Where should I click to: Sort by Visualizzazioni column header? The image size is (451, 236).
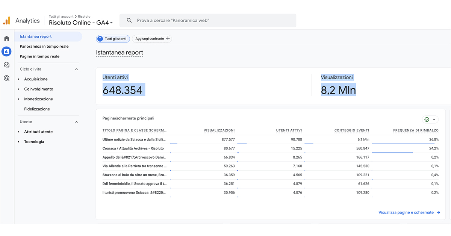pos(219,130)
